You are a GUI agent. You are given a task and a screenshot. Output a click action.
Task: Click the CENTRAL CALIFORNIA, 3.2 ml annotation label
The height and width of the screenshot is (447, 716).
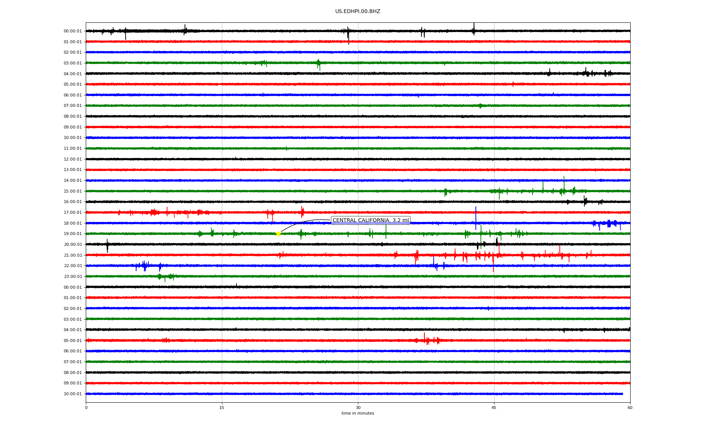tap(371, 221)
